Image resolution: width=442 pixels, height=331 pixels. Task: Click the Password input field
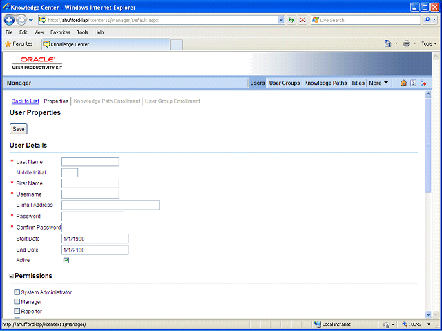point(93,216)
